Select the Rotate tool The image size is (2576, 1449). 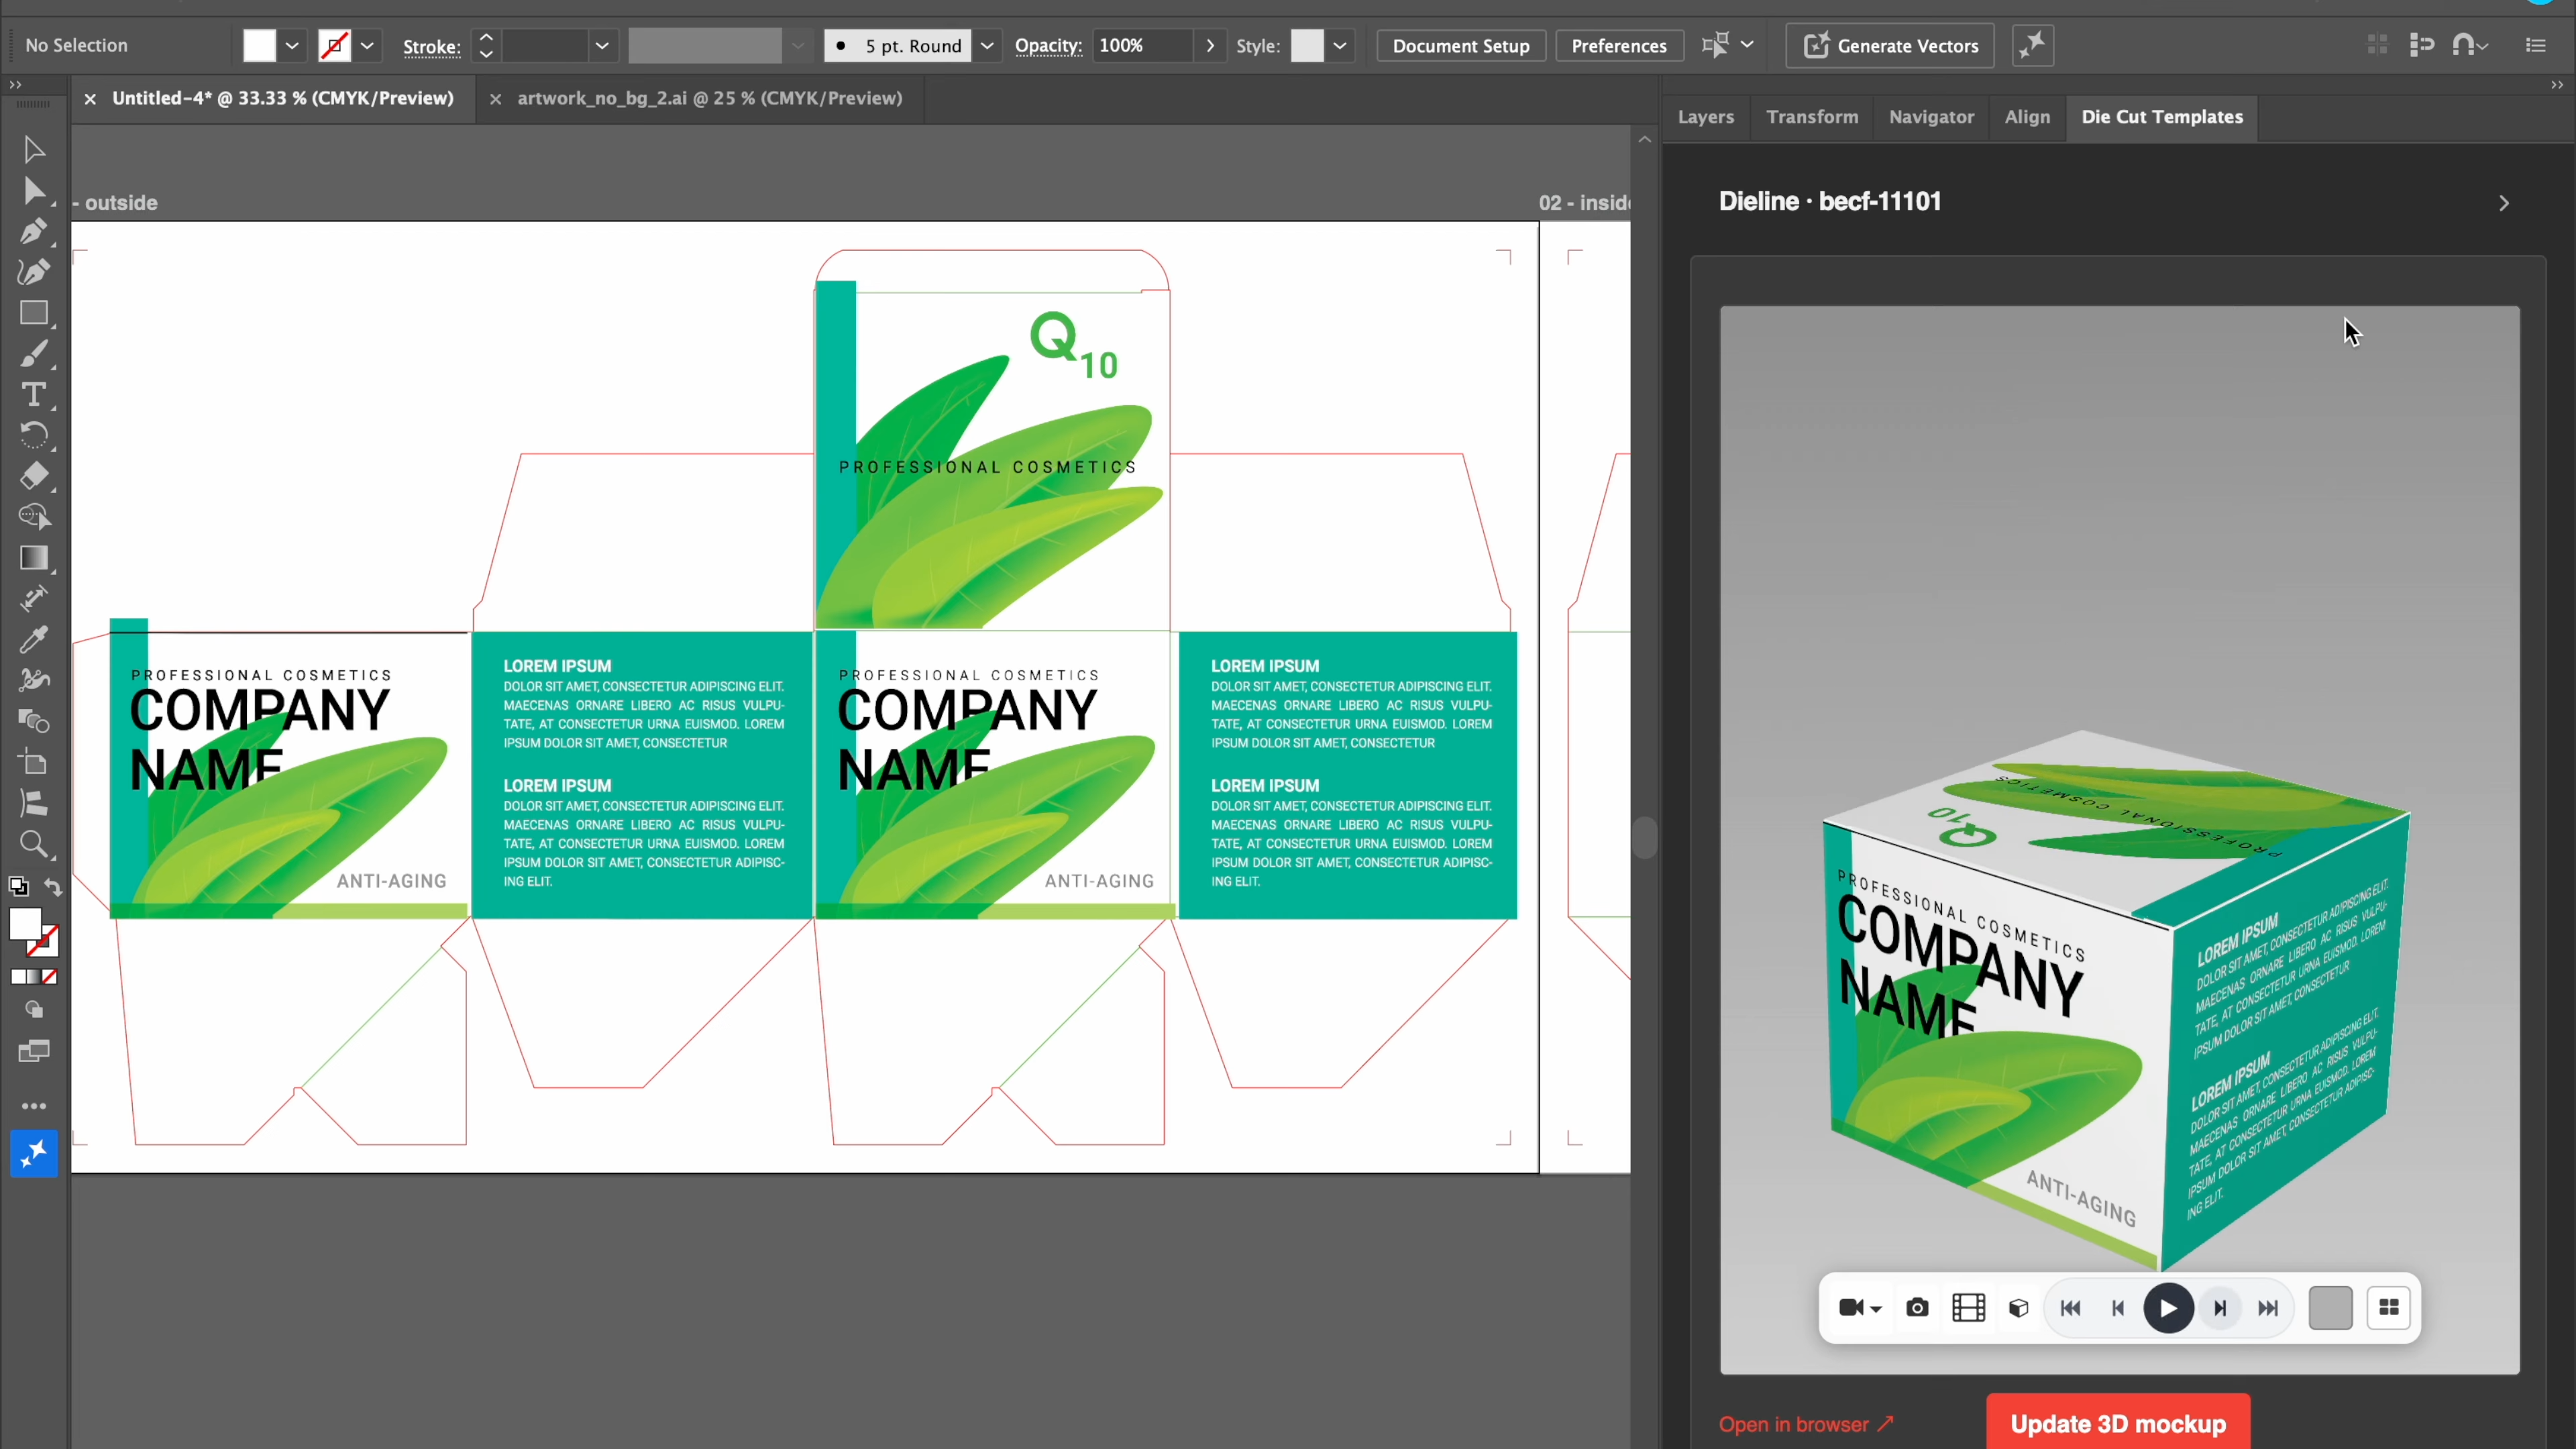[x=33, y=435]
